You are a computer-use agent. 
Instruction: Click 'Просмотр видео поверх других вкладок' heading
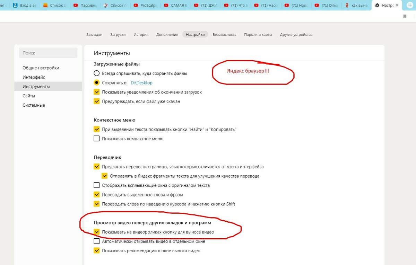(152, 222)
